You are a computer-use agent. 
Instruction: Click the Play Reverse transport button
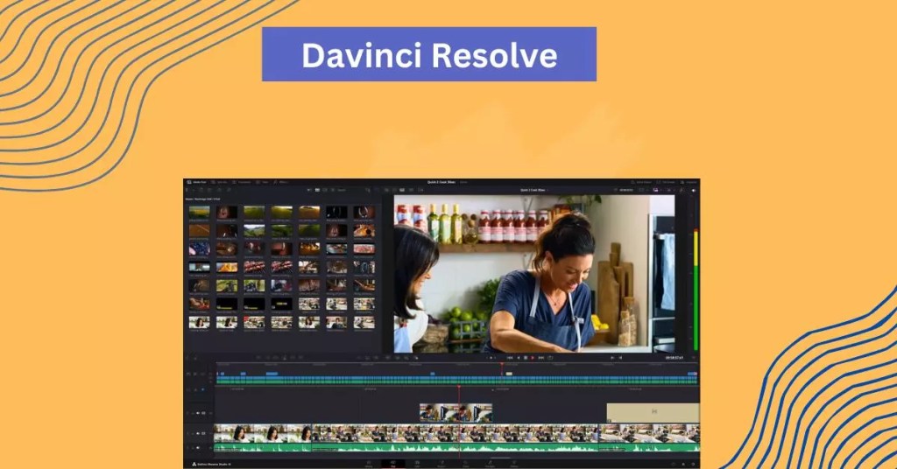pos(519,358)
